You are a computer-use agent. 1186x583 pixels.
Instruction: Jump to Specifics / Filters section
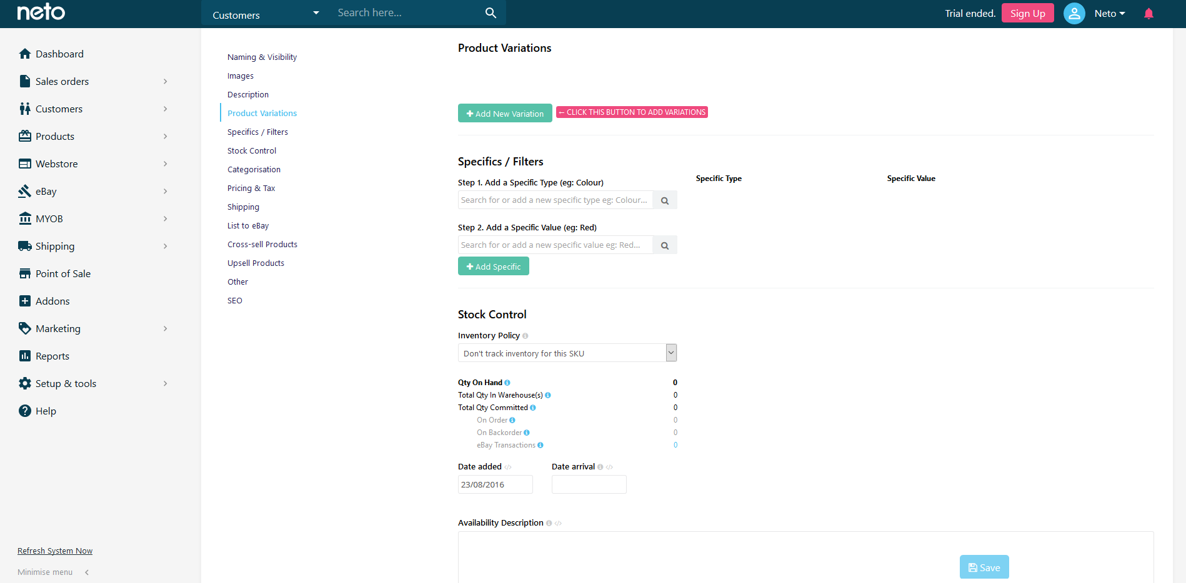pyautogui.click(x=257, y=132)
